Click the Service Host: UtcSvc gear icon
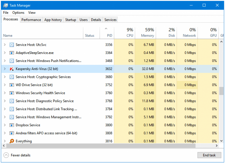The width and height of the screenshot is (225, 163). (x=12, y=45)
